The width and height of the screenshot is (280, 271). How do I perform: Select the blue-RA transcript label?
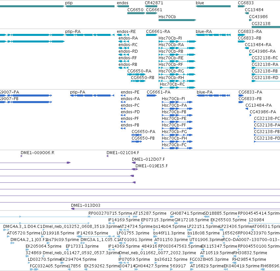pos(204,32)
